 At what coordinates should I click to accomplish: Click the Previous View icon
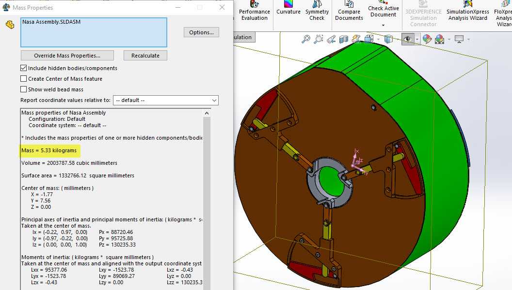(331, 39)
